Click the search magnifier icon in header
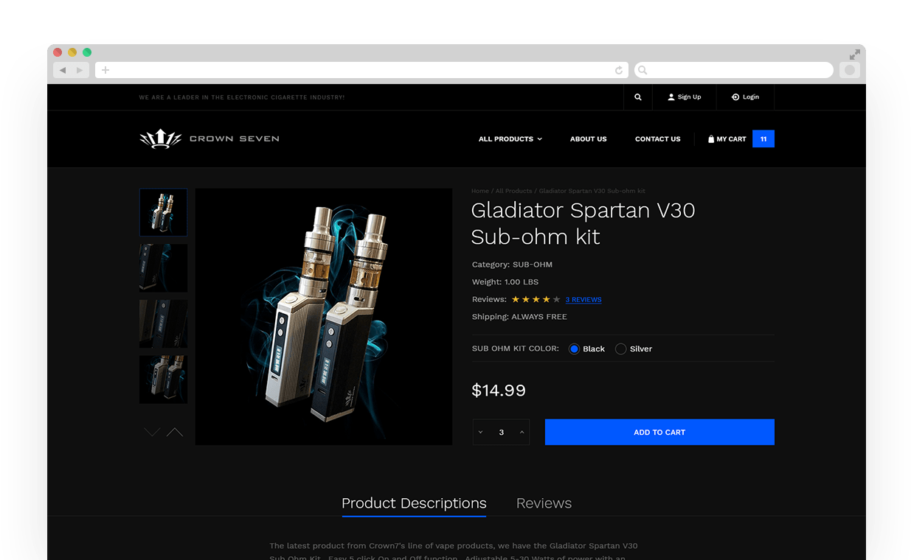 pos(637,97)
